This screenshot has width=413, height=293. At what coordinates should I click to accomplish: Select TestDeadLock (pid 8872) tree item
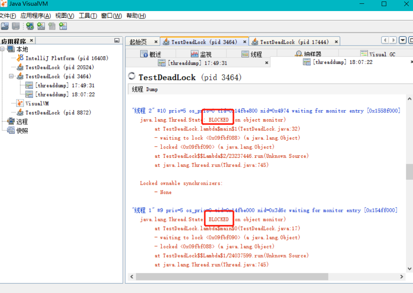58,112
